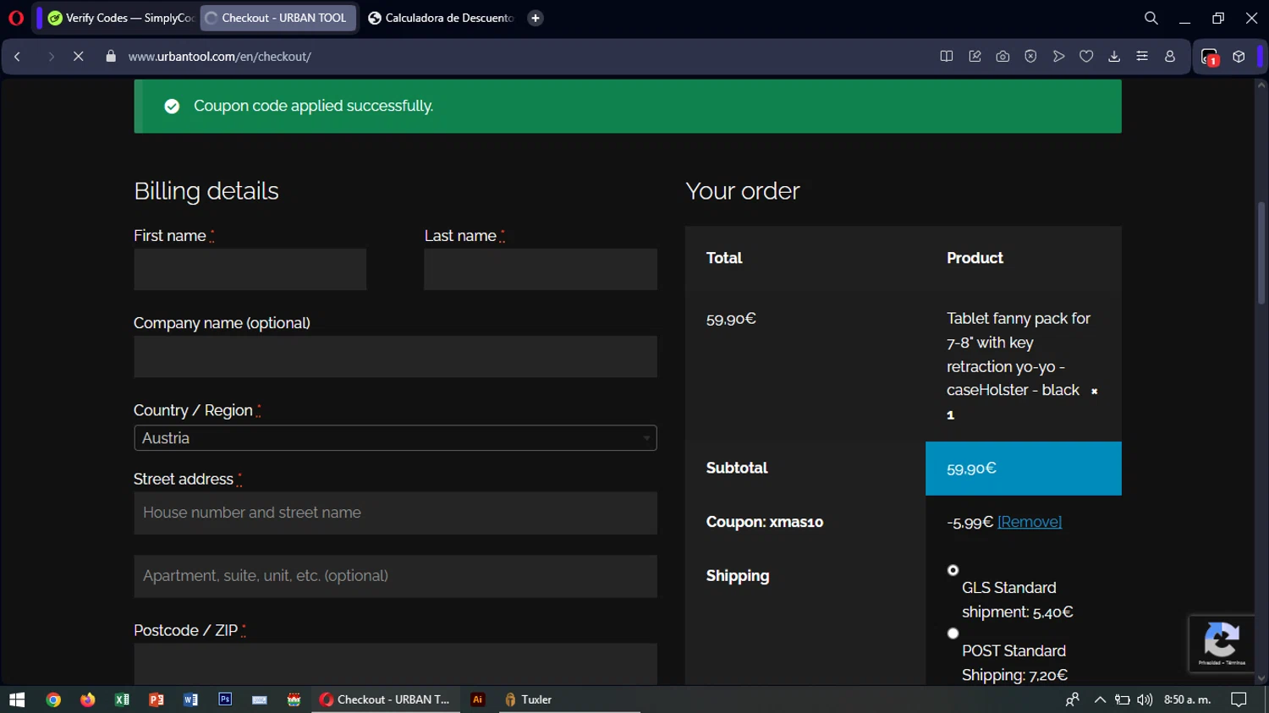Open the pinboard edit-pin icon
Image resolution: width=1269 pixels, height=713 pixels.
(975, 57)
